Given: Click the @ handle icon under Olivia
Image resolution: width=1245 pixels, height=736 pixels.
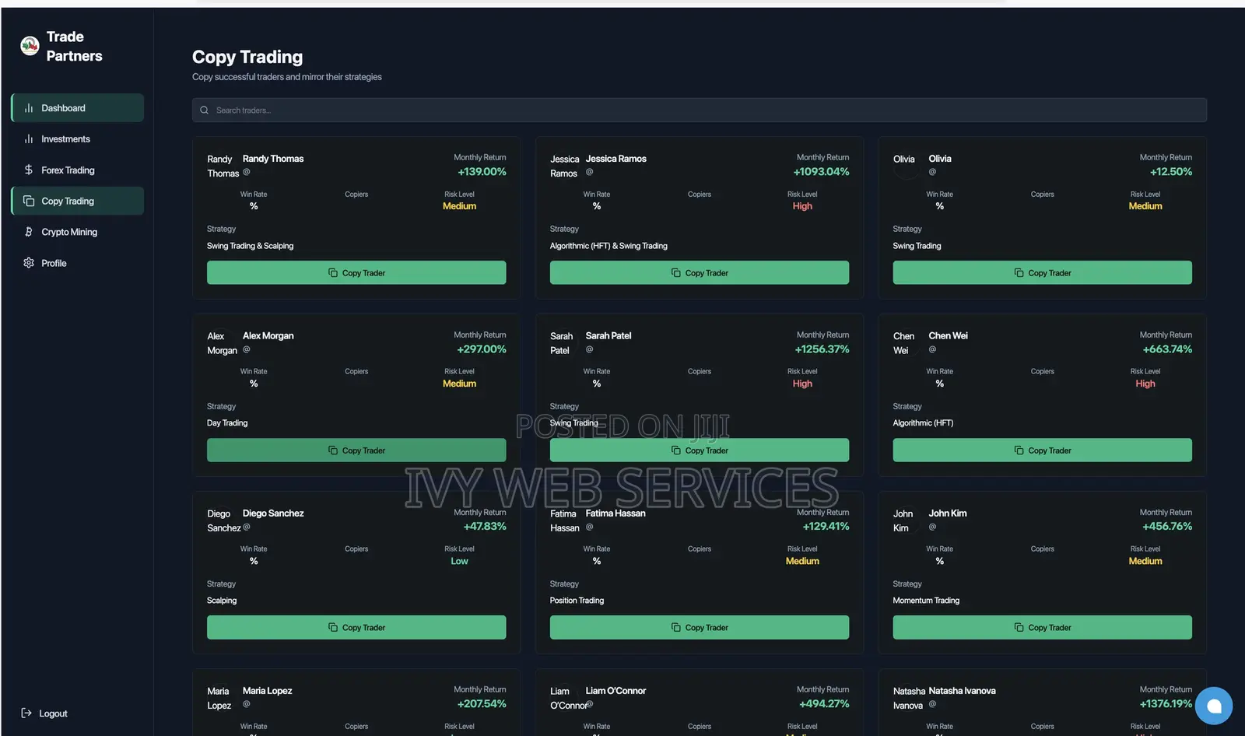Looking at the screenshot, I should [932, 172].
